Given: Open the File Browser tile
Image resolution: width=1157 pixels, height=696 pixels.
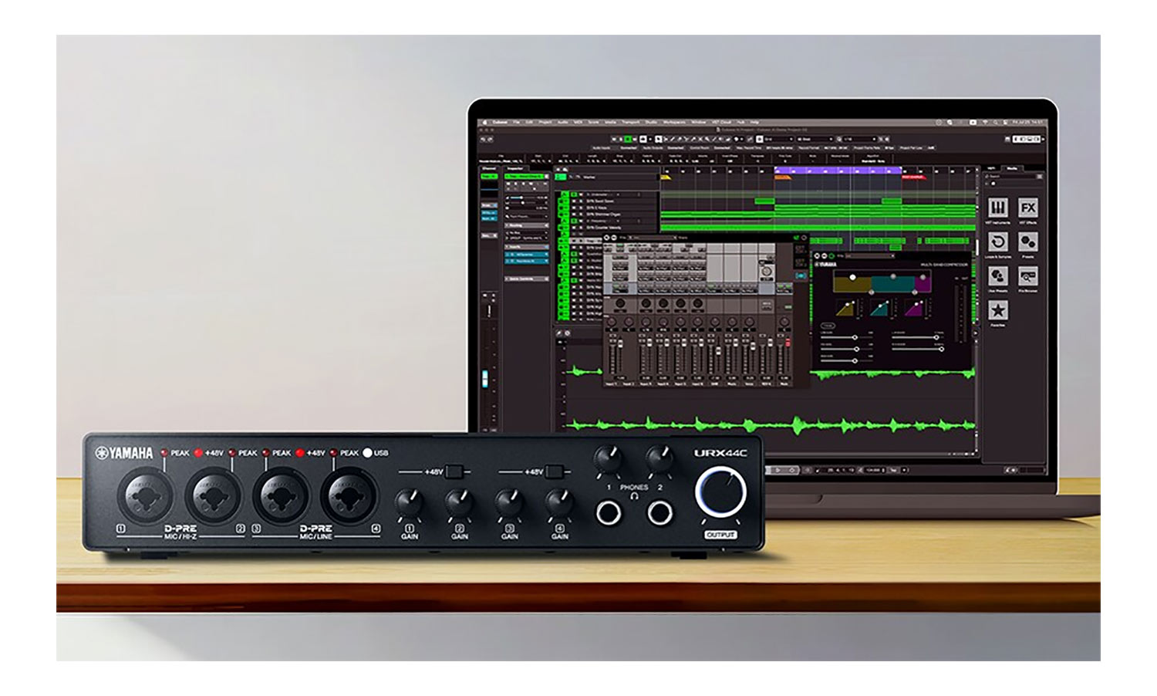Looking at the screenshot, I should pyautogui.click(x=1028, y=276).
